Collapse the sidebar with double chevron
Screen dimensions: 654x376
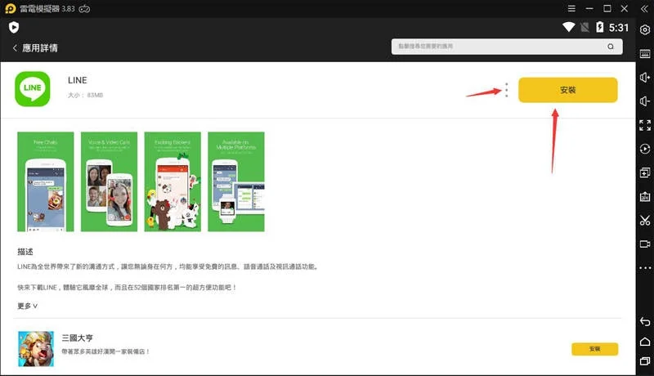click(x=644, y=9)
